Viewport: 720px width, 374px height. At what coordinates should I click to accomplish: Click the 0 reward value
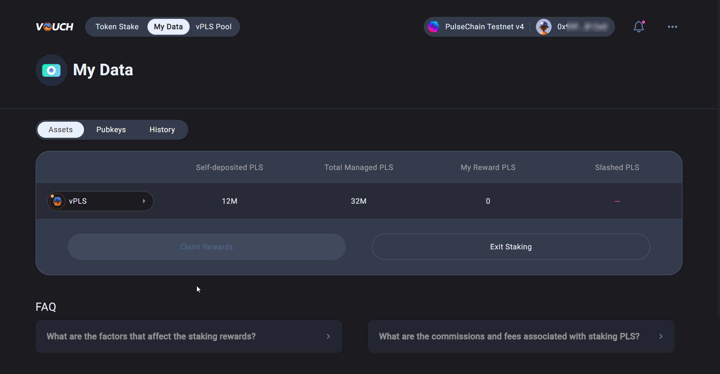(488, 201)
